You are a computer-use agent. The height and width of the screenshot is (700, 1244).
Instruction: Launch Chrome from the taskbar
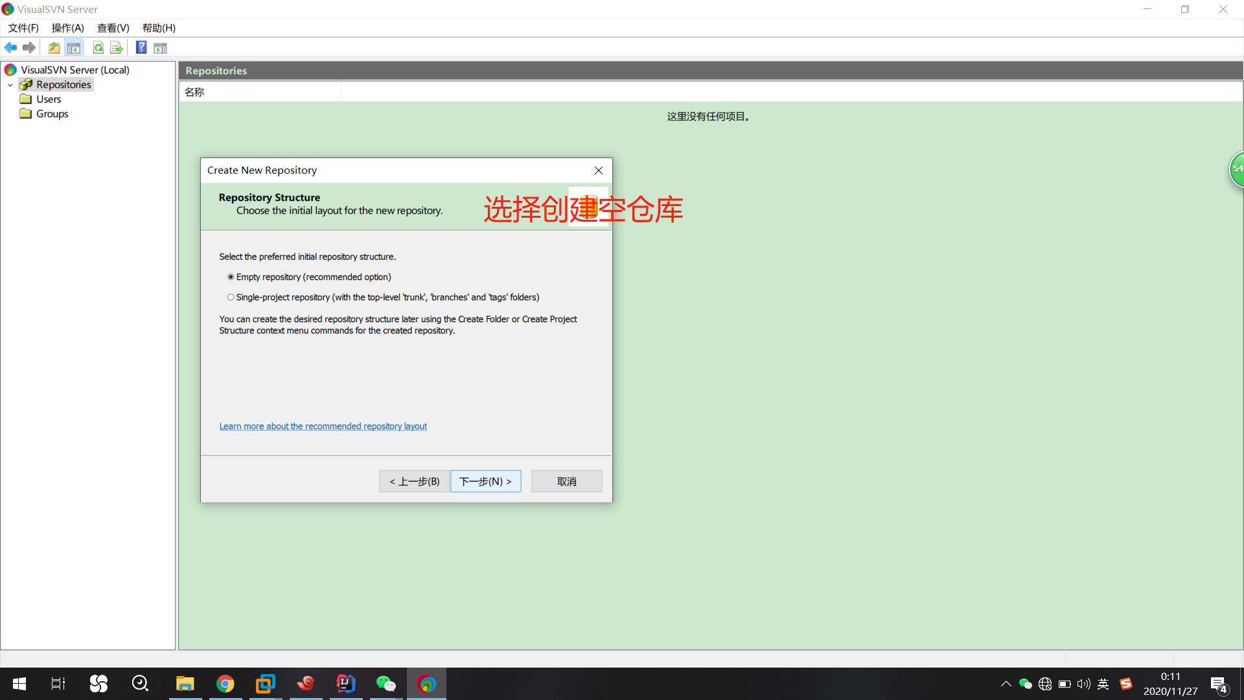click(225, 683)
